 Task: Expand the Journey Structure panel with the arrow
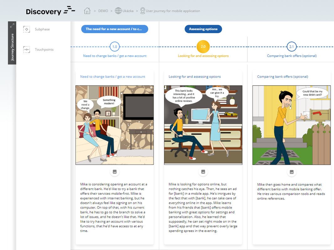tap(12, 25)
